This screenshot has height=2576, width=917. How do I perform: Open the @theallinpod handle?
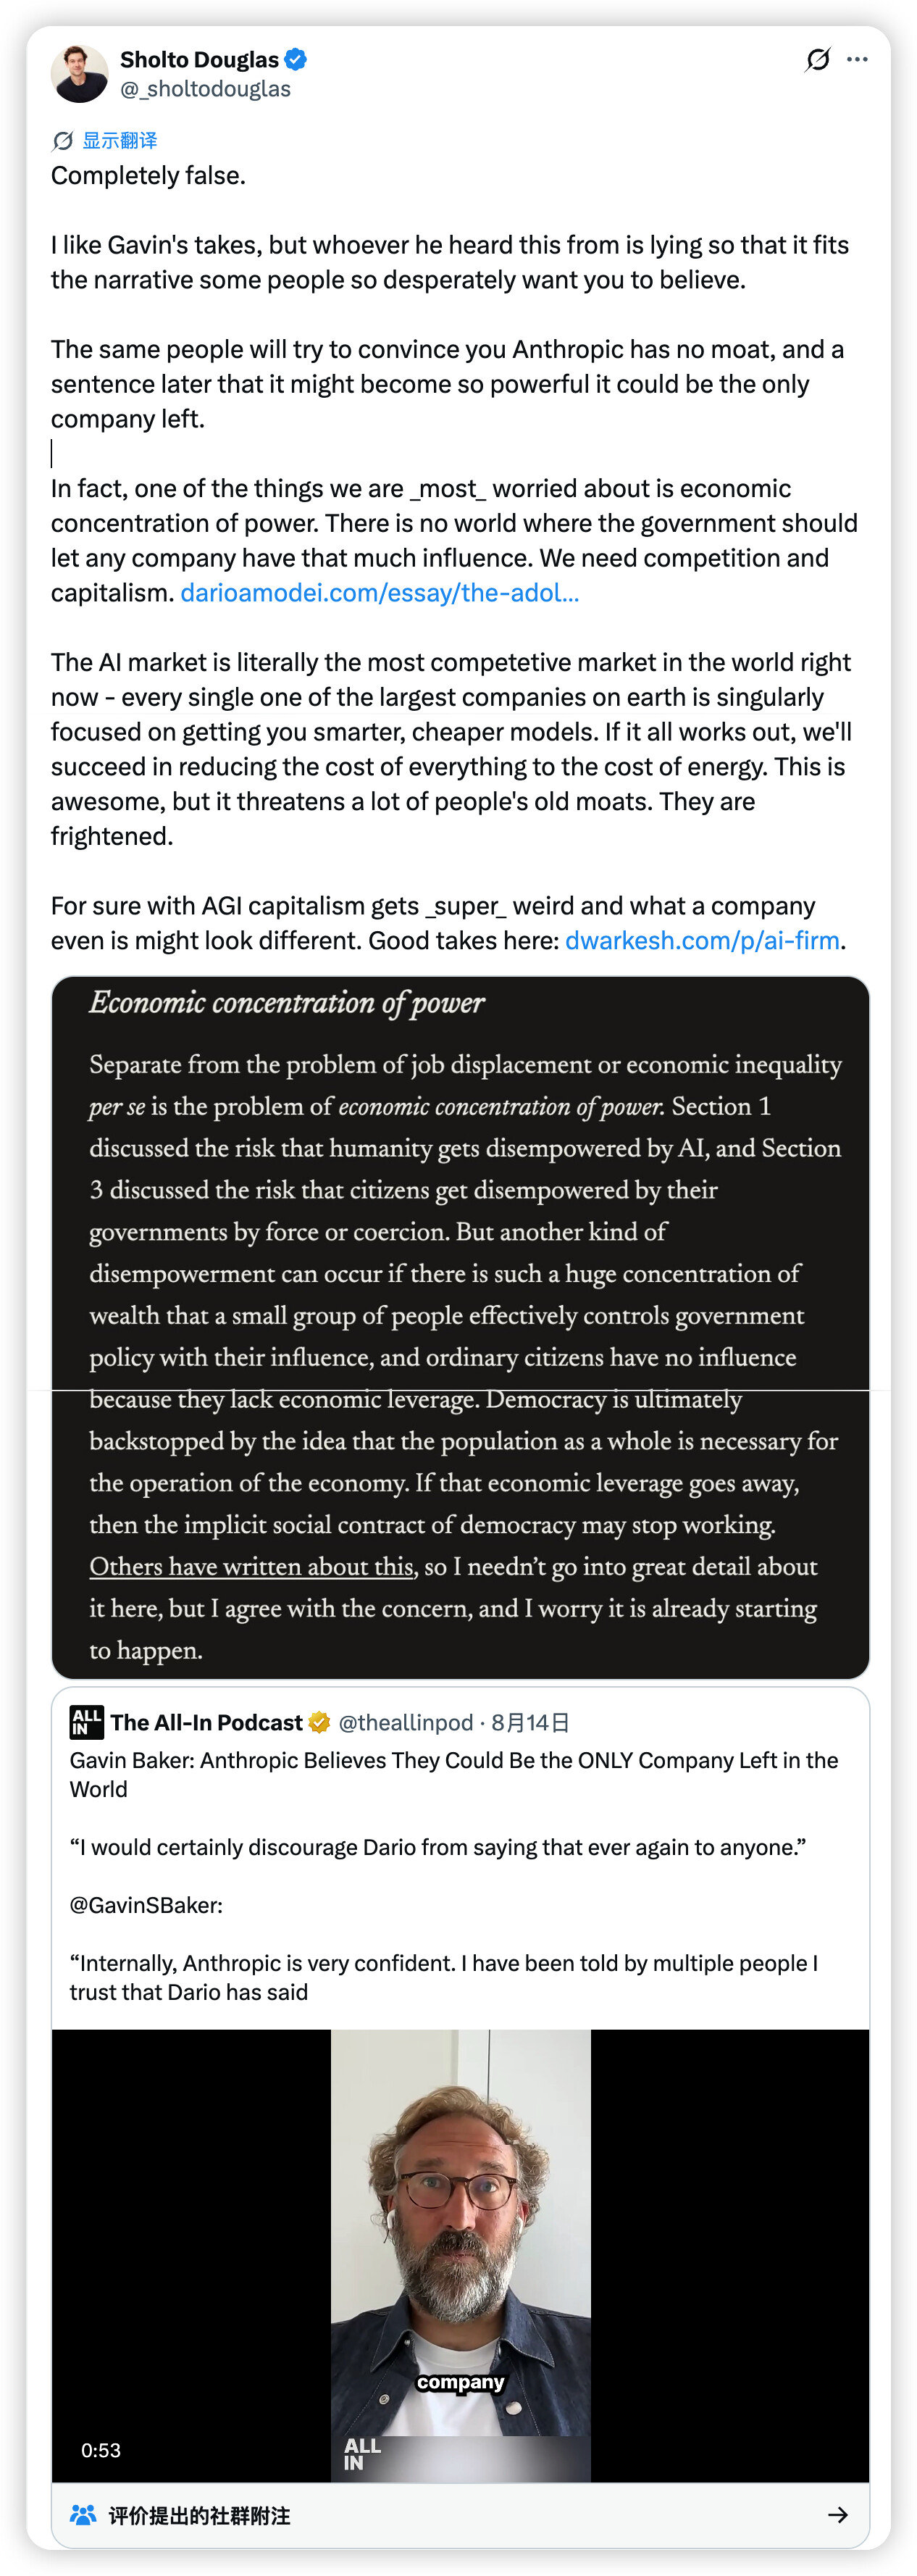click(405, 1722)
